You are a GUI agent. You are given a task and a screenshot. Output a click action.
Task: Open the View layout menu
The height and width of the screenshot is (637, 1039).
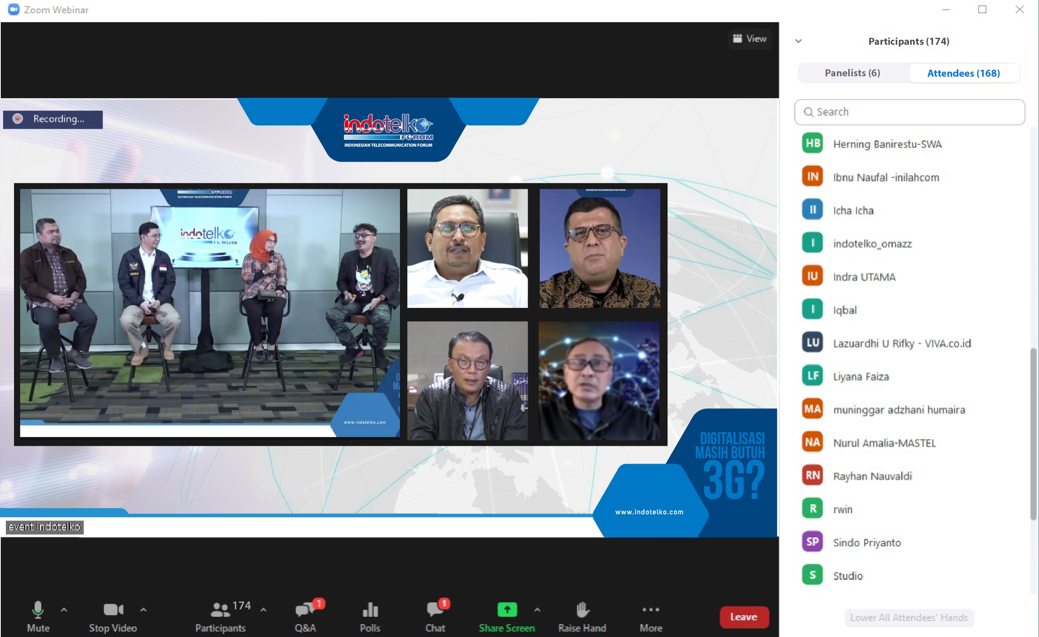click(750, 39)
